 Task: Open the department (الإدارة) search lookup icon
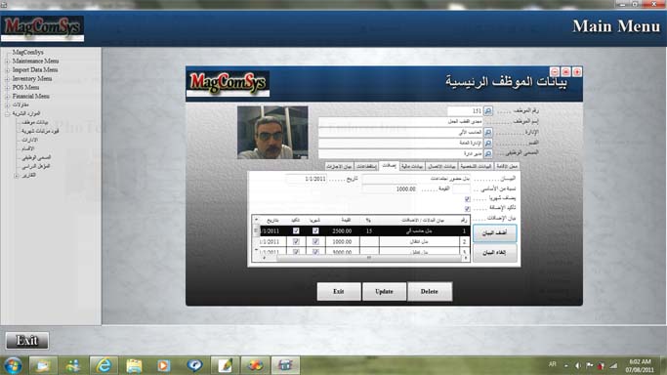pyautogui.click(x=488, y=132)
